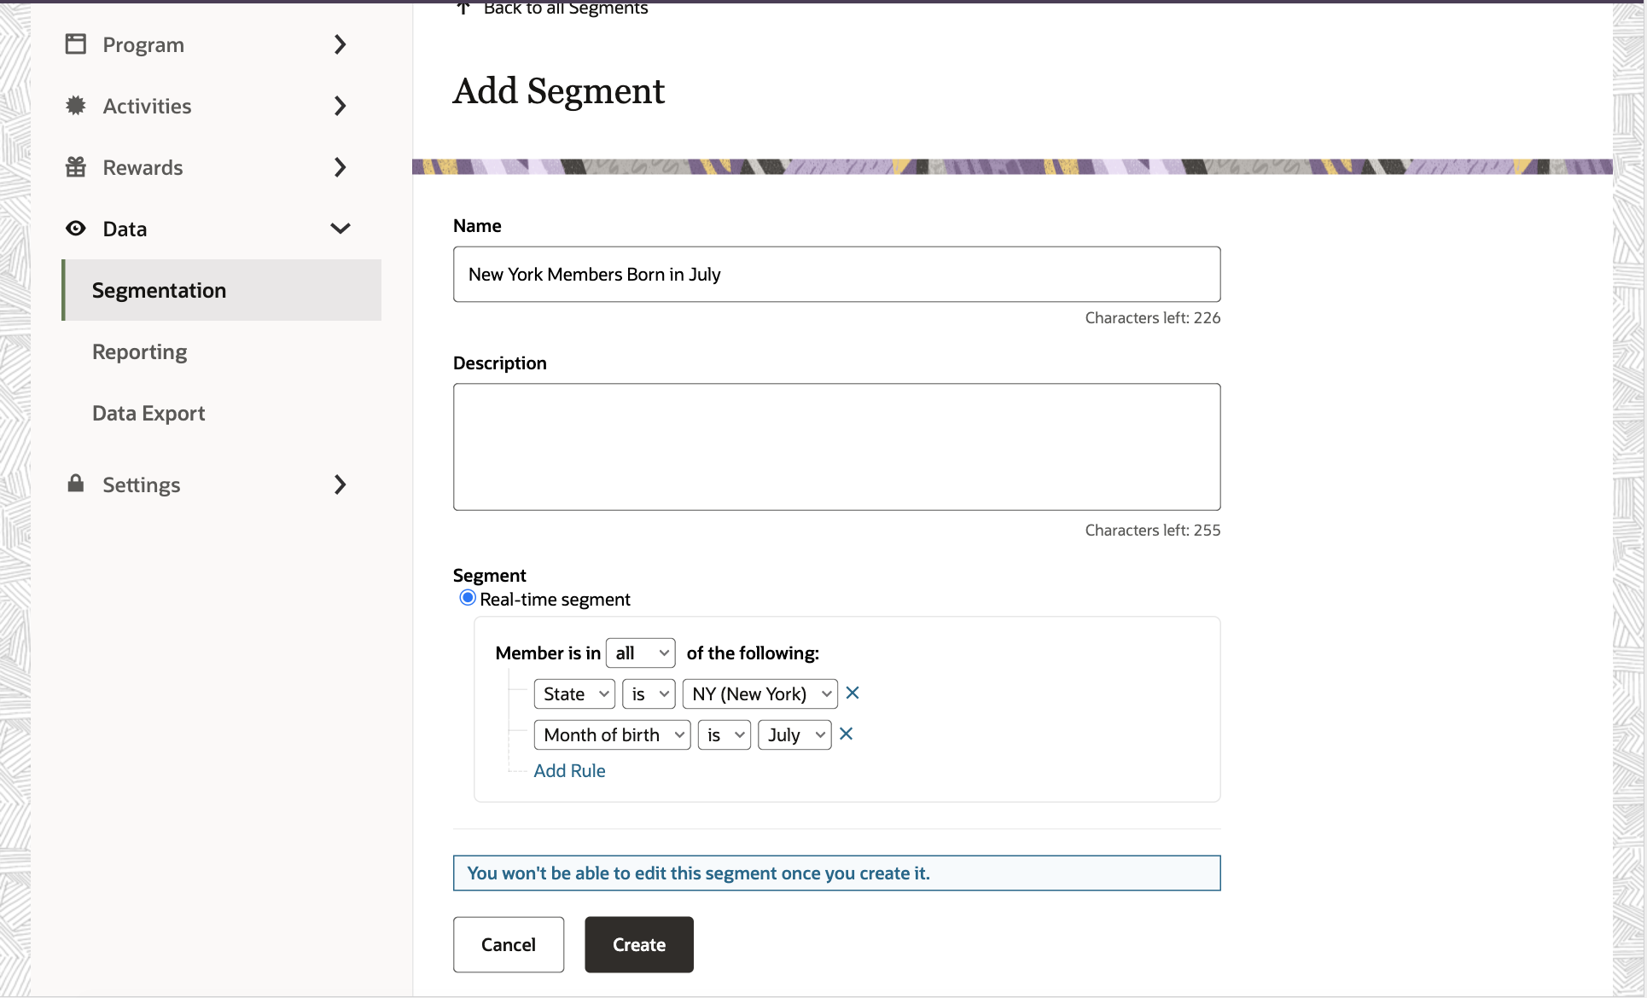Screen dimensions: 1647x998
Task: Click Add Rule to add another condition
Action: 568,770
